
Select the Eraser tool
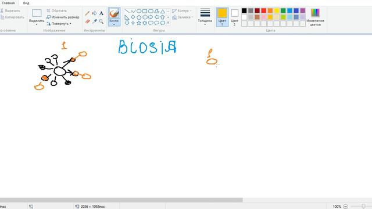tap(87, 21)
